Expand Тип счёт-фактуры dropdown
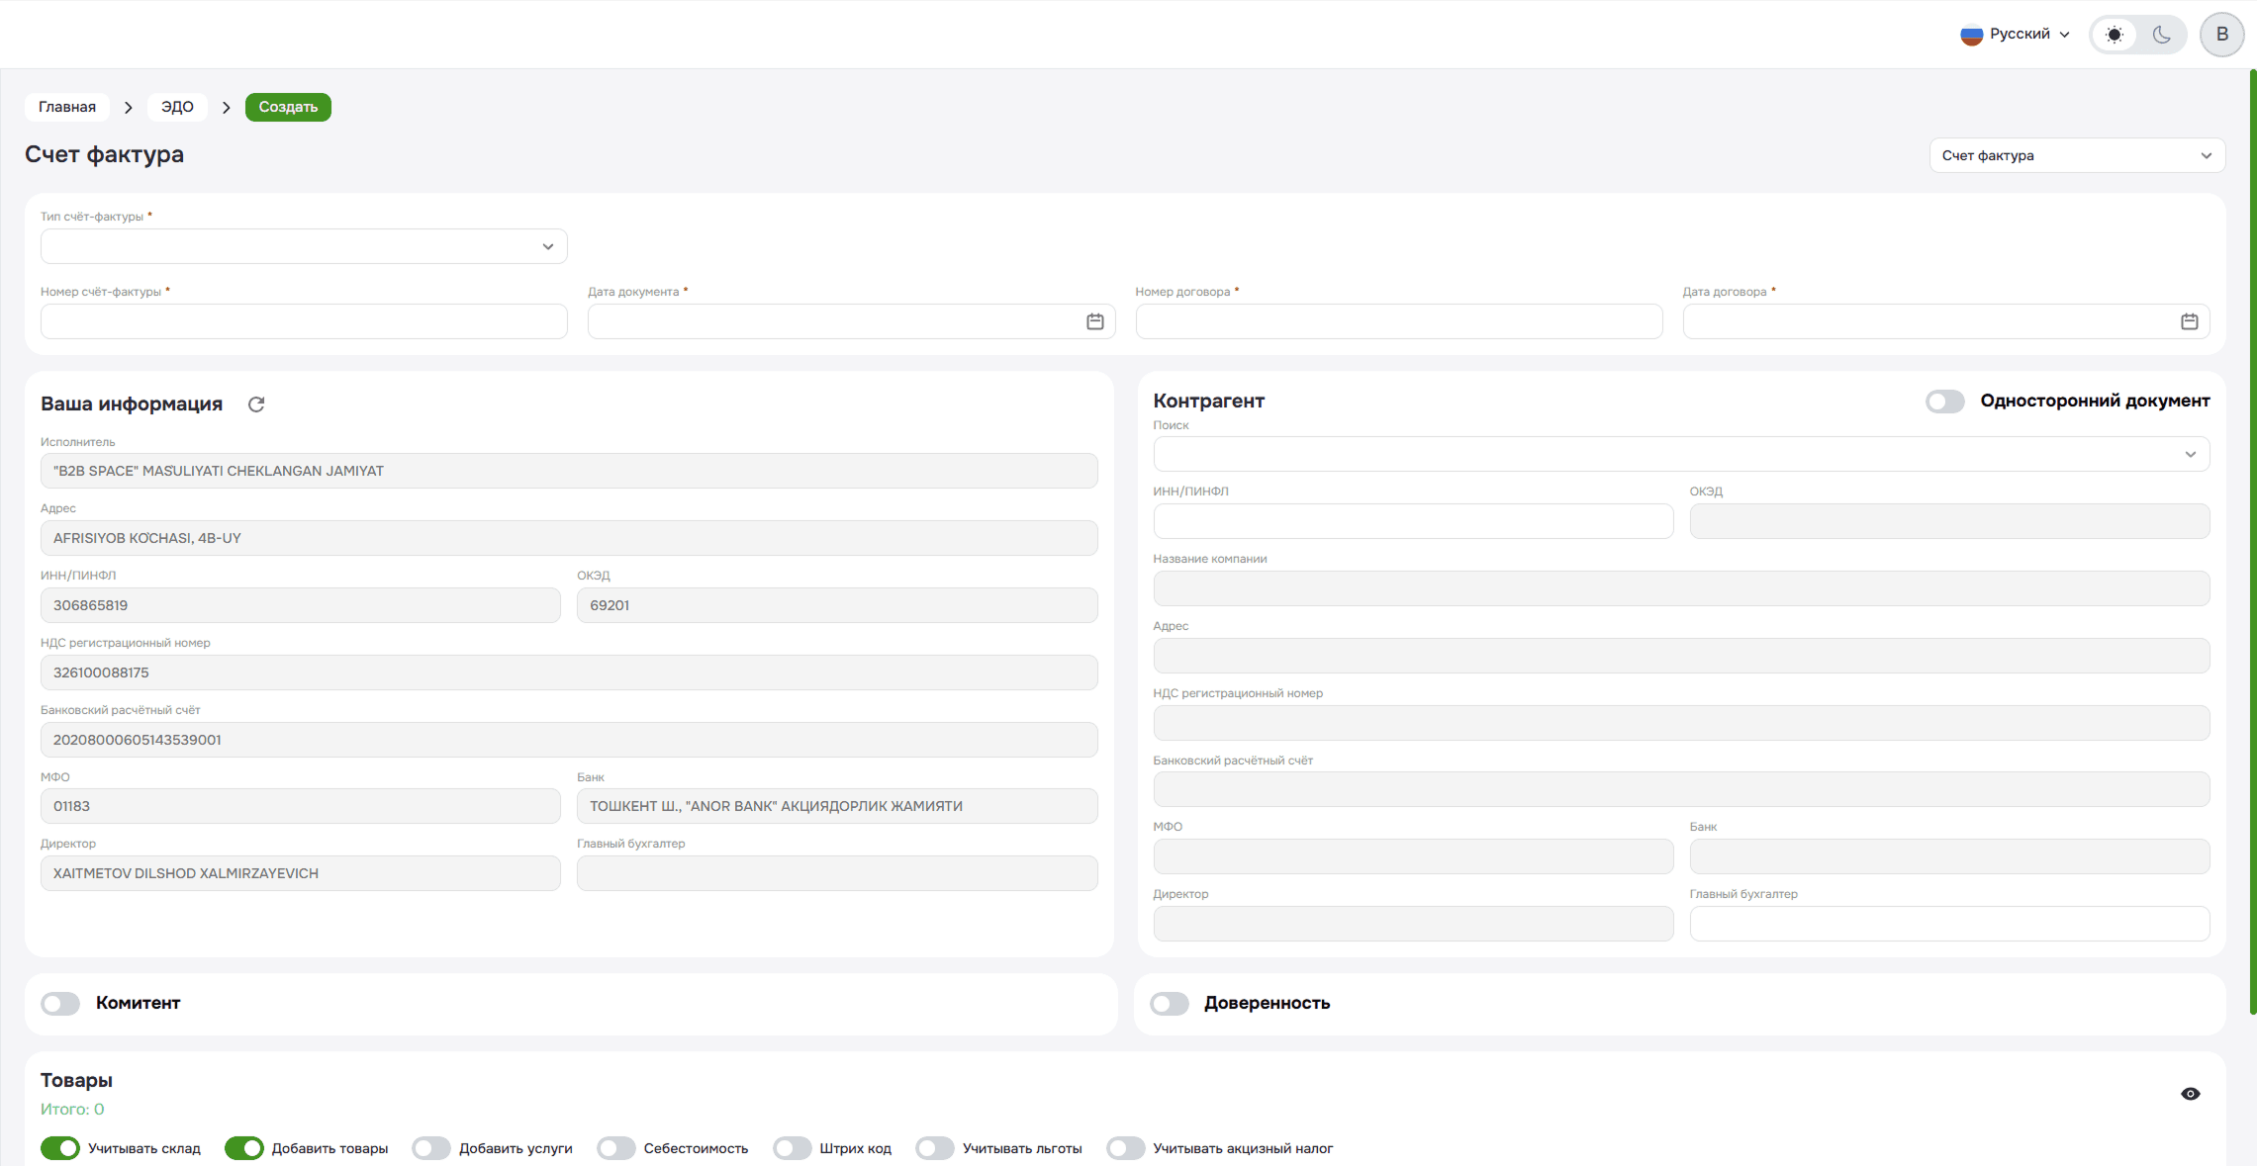The image size is (2257, 1166). (304, 246)
